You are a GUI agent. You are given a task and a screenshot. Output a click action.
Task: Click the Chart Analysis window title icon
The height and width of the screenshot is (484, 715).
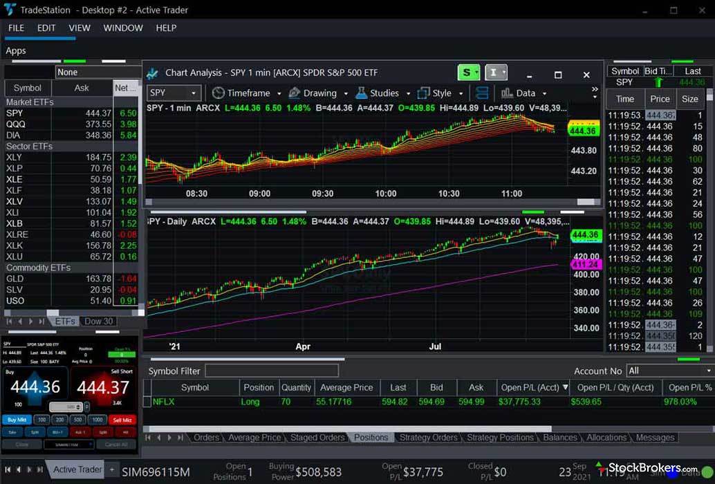(x=152, y=73)
